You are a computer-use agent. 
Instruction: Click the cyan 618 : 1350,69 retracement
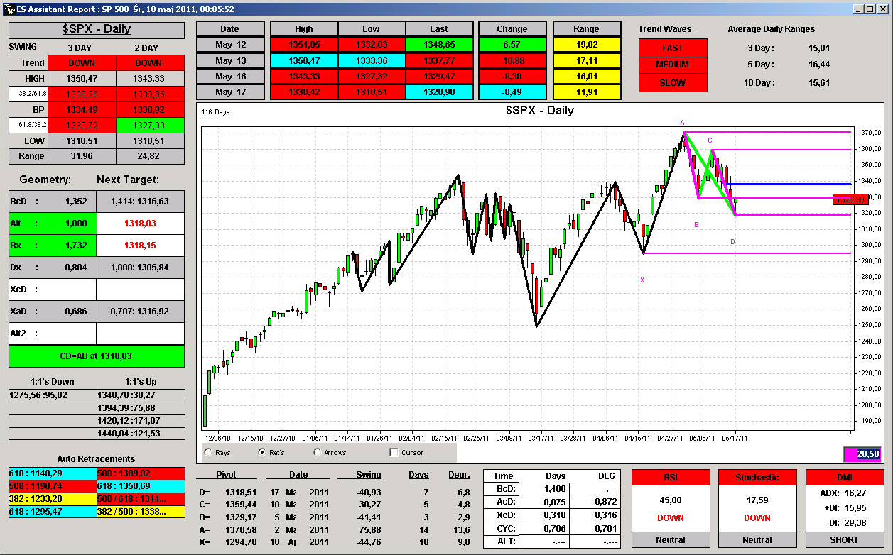140,485
